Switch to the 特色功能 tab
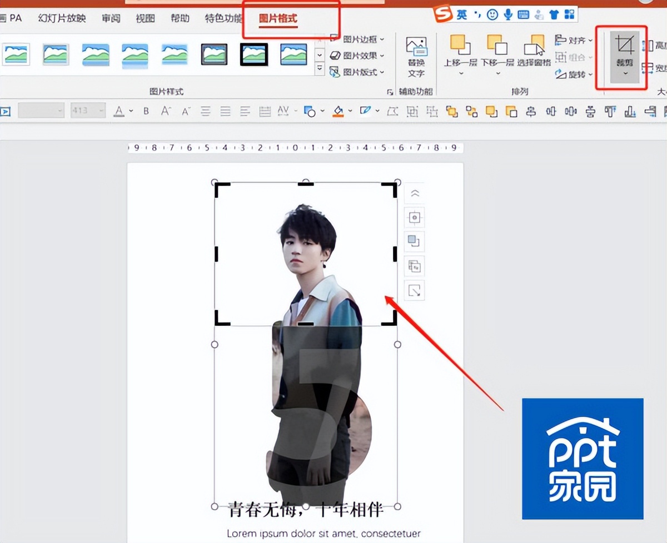 (x=225, y=18)
